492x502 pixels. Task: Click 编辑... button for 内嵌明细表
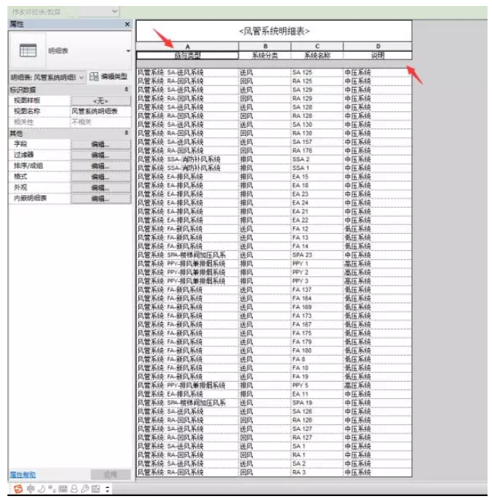(x=100, y=198)
